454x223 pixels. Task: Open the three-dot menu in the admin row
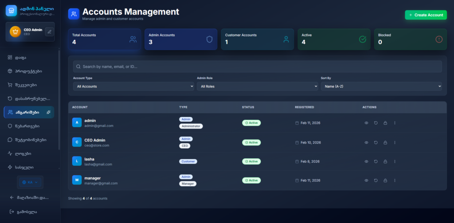[395, 123]
